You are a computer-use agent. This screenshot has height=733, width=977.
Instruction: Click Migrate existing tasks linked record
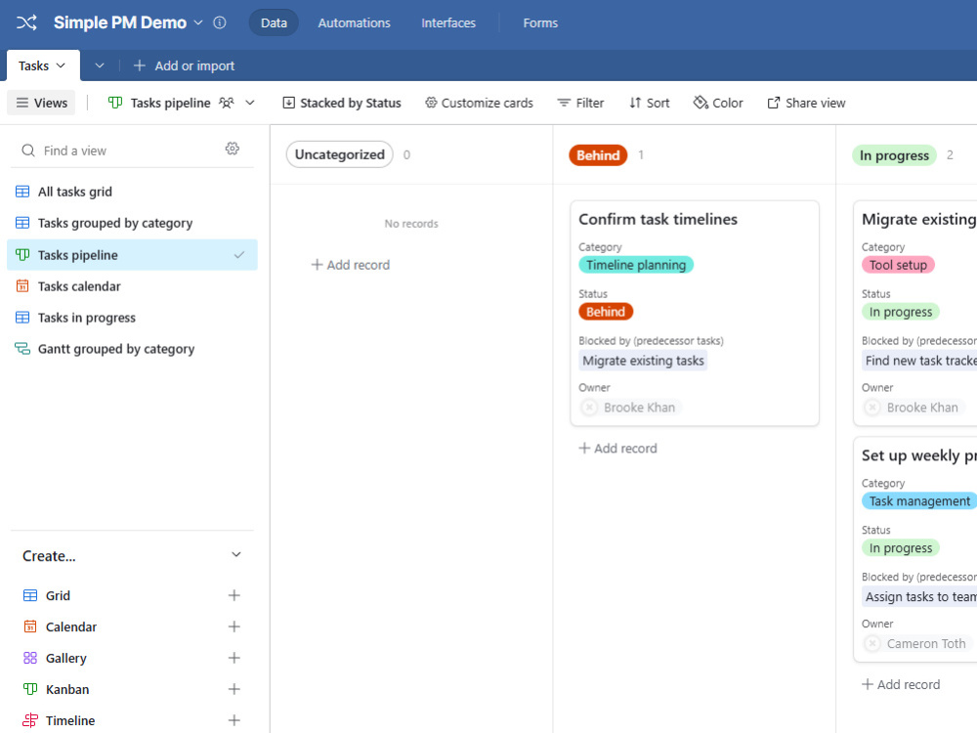point(643,361)
